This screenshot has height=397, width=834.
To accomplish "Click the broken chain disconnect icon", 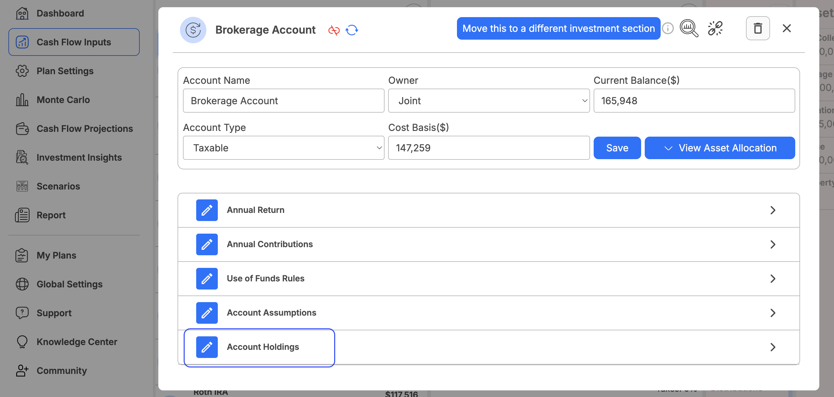I will tap(715, 29).
